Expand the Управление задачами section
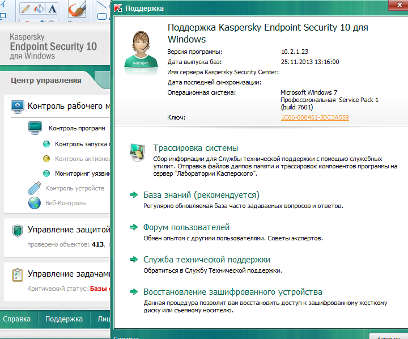This screenshot has height=339, width=408. pos(69,274)
